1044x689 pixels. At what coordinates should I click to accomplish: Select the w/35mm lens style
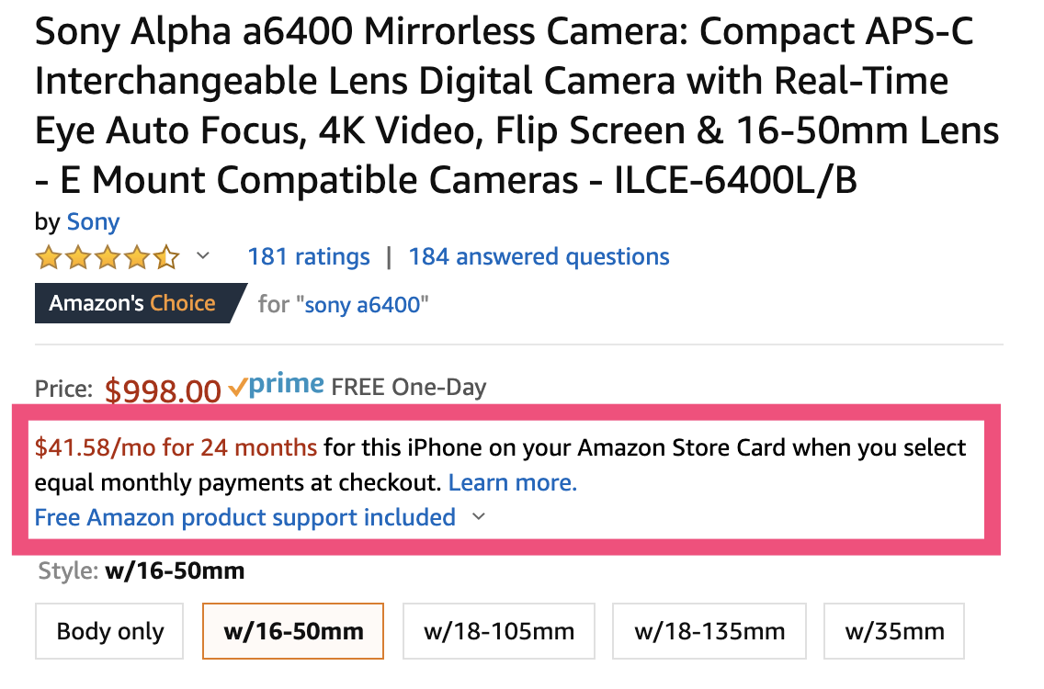(893, 631)
